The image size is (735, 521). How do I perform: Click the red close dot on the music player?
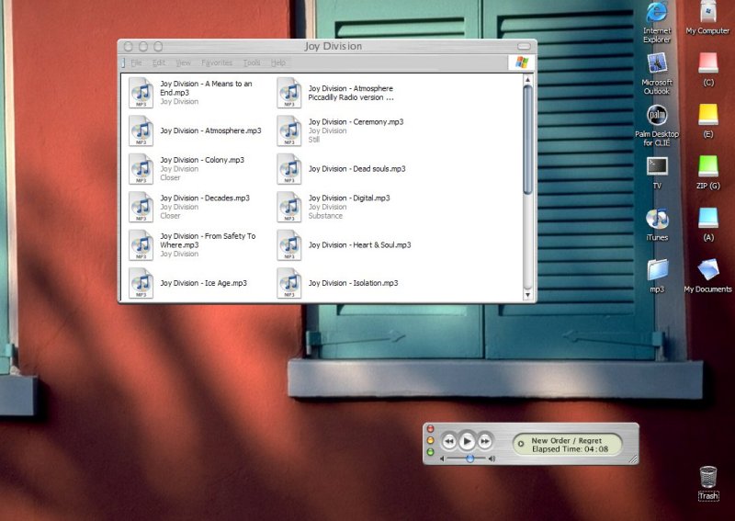(430, 428)
